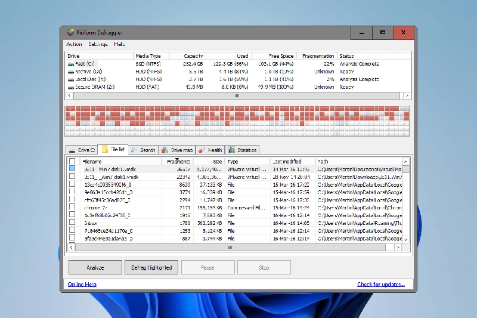
Task: Select the chrome.7z file name
Action: [95, 208]
